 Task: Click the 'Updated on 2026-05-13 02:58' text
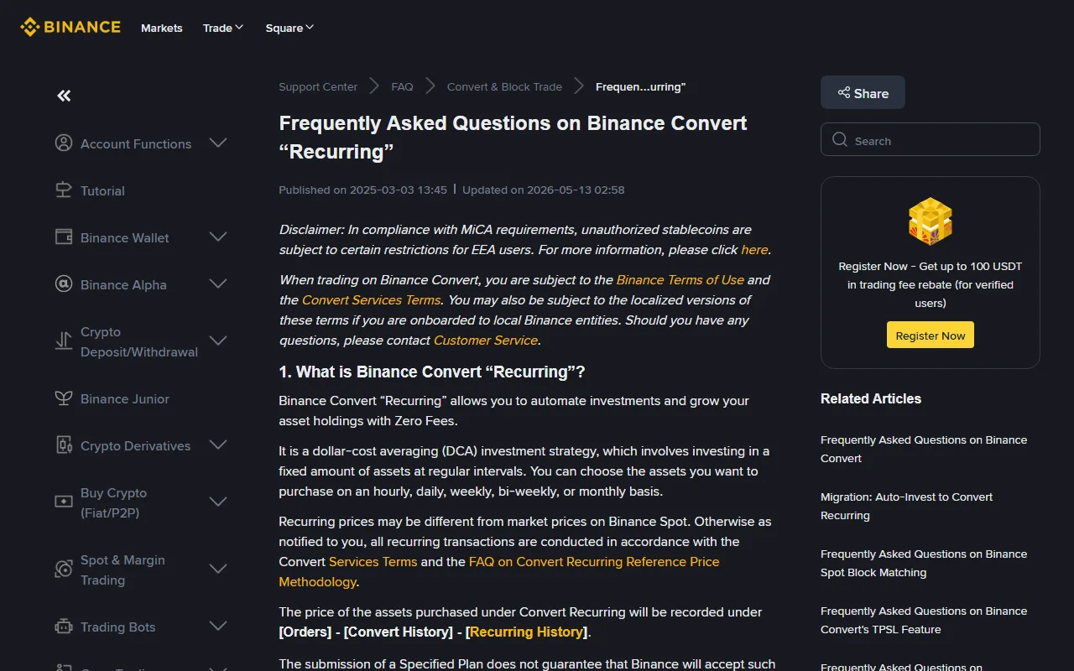(x=543, y=190)
